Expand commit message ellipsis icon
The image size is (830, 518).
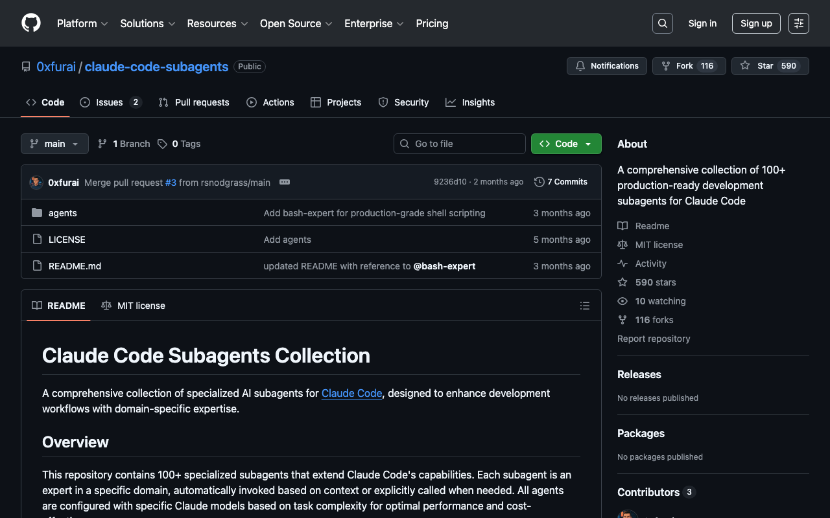click(x=284, y=182)
